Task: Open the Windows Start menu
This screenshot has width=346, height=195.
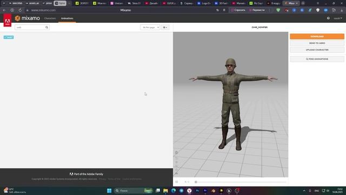Action: coord(109,191)
